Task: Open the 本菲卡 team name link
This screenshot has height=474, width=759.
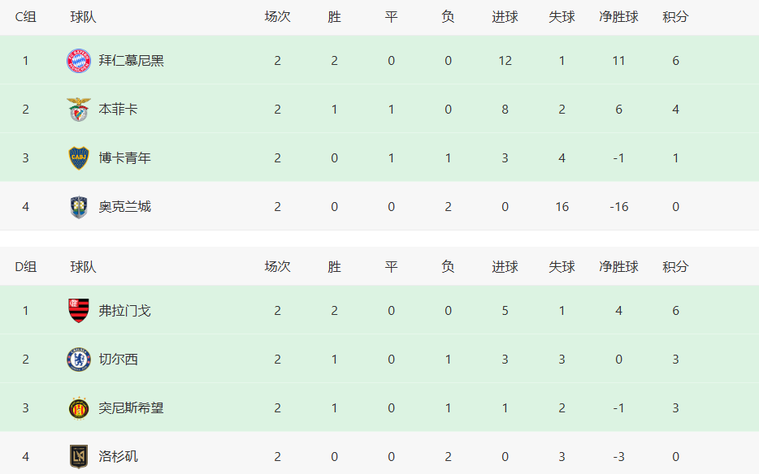Action: pos(118,110)
